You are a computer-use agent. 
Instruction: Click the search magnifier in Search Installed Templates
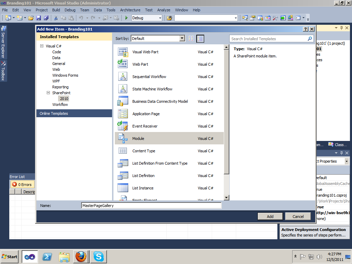point(310,38)
